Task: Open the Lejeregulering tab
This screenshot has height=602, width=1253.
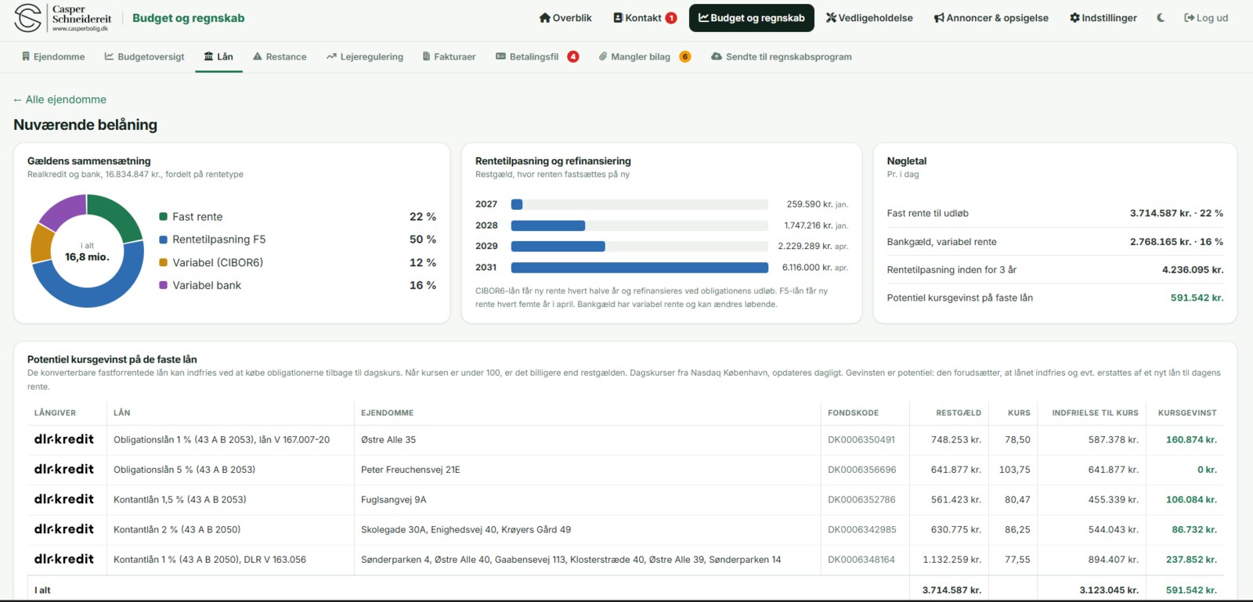Action: (365, 57)
